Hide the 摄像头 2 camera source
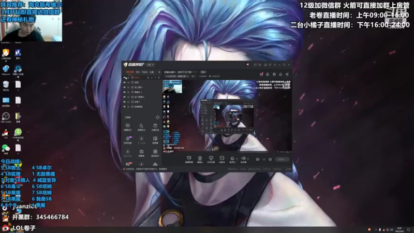 [x=124, y=92]
